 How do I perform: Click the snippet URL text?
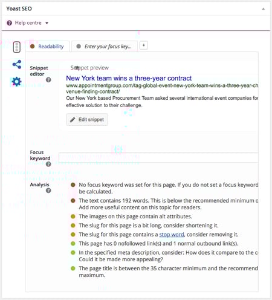pos(162,88)
